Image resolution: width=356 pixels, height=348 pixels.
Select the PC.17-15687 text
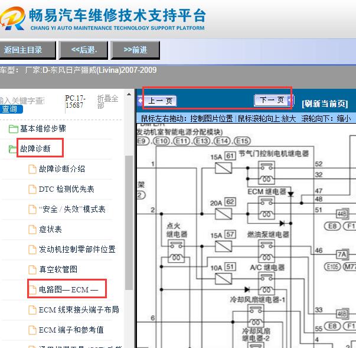coord(75,102)
